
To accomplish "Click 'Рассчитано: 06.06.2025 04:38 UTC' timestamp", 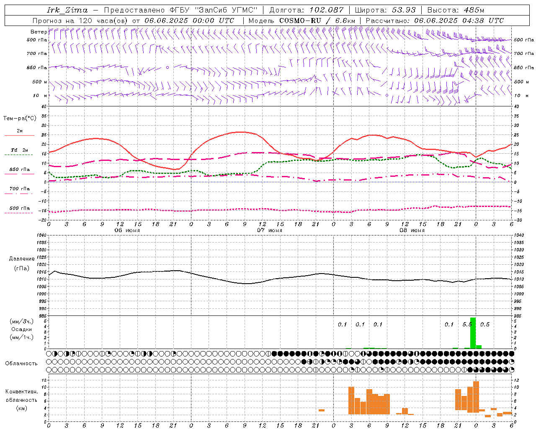I will [x=435, y=21].
